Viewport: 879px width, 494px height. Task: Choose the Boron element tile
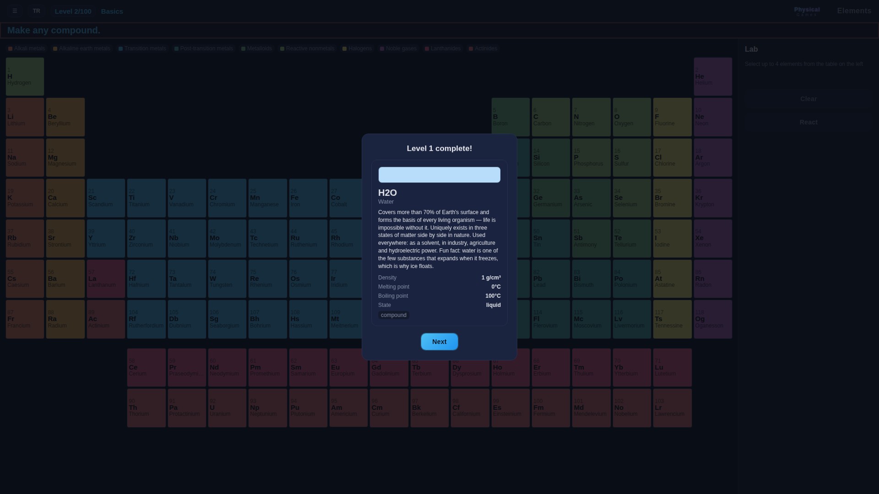tap(510, 117)
